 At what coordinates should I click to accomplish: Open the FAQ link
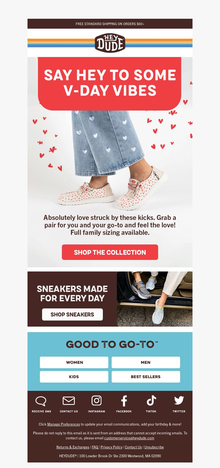95,447
